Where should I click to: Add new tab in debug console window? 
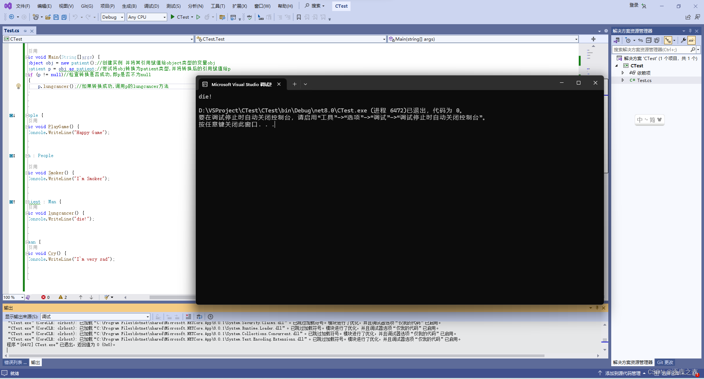tap(294, 84)
